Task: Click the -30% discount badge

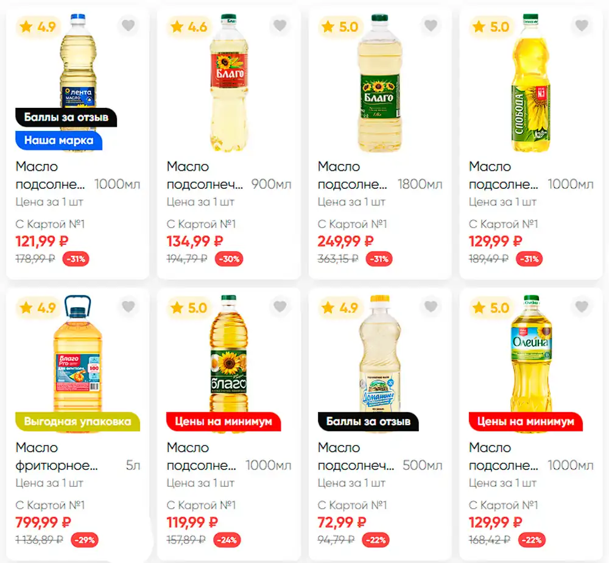Action: point(231,258)
